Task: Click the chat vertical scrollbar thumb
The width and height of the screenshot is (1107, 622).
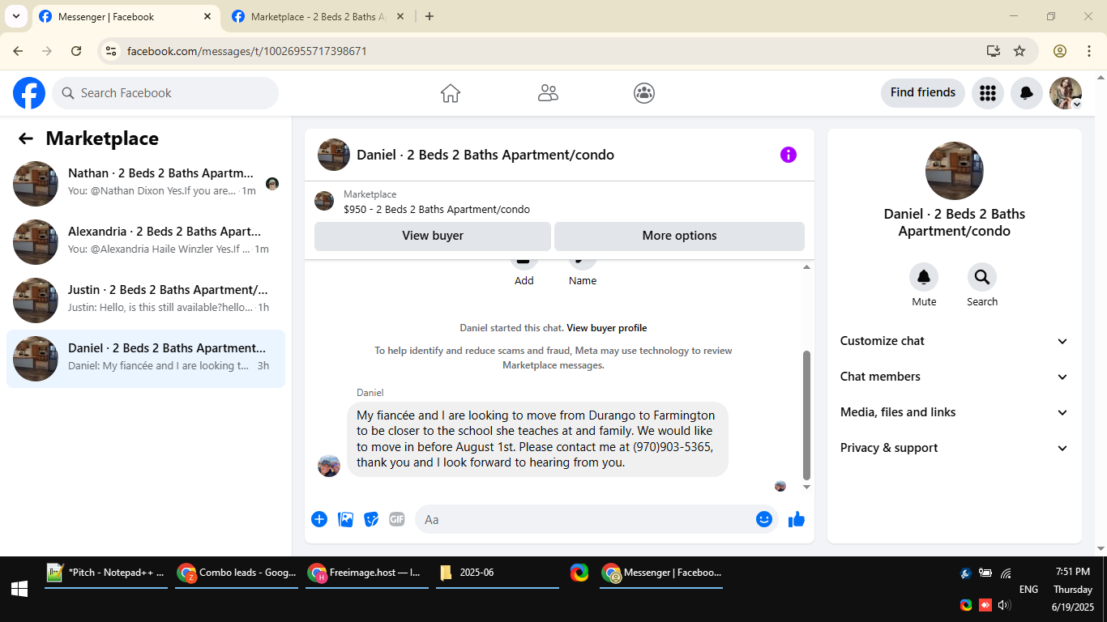Action: 806,415
